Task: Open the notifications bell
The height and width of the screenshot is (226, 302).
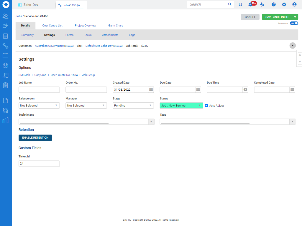Action: click(250, 4)
